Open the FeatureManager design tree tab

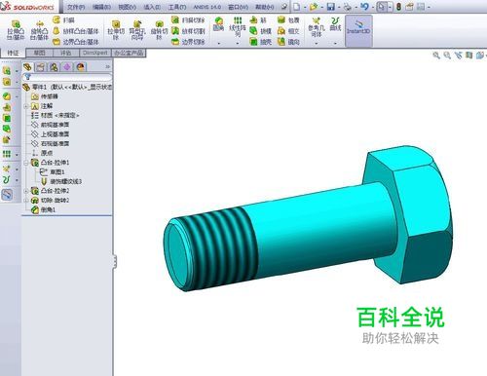coord(28,67)
